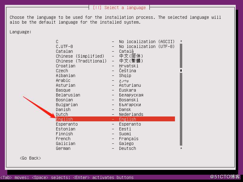Choose Esperanto language

[x=115, y=124]
